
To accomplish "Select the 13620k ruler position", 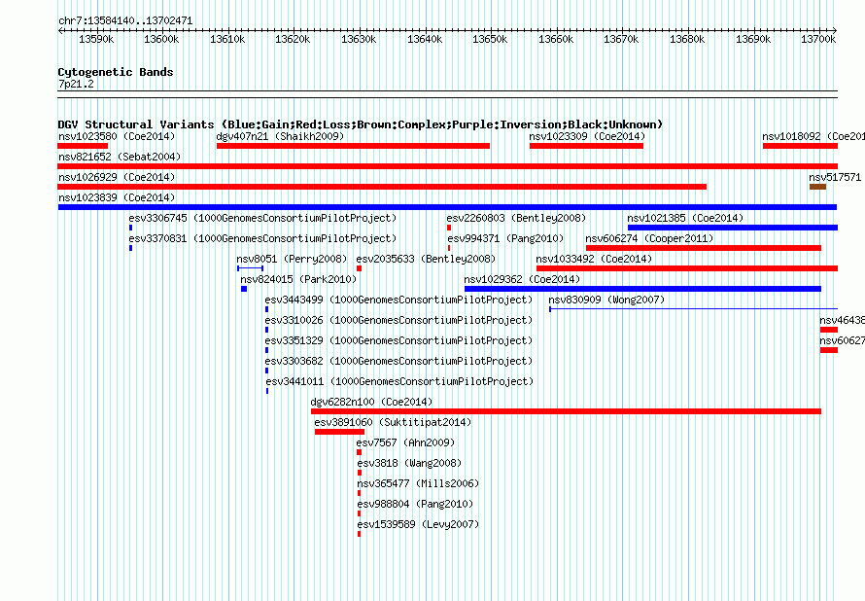I will (293, 39).
